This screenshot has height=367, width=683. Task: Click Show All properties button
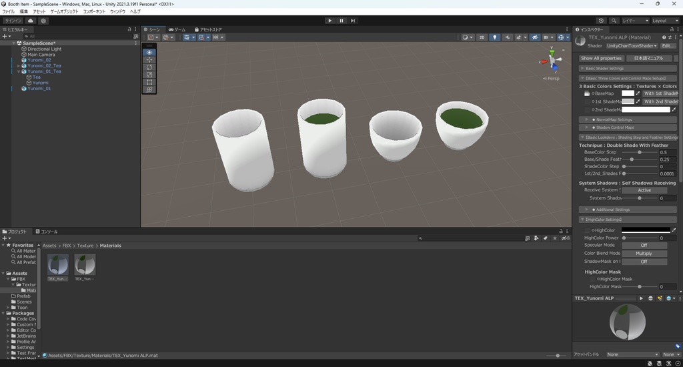point(601,58)
